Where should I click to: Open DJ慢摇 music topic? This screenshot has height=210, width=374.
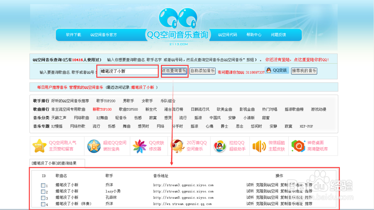coord(57,126)
